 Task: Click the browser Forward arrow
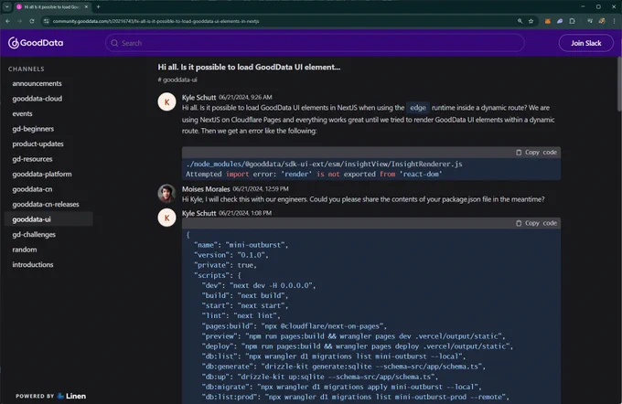[19, 21]
